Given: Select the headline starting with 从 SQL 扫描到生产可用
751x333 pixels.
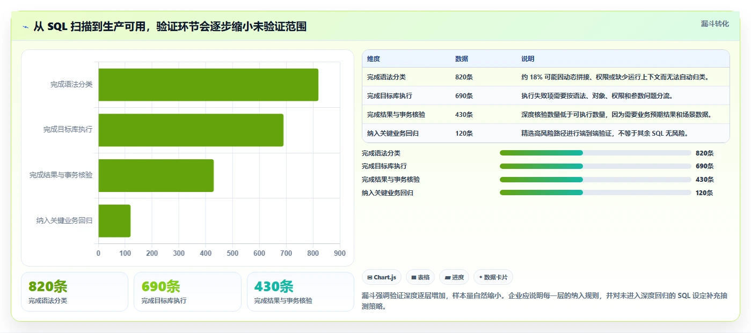Looking at the screenshot, I should pyautogui.click(x=170, y=26).
